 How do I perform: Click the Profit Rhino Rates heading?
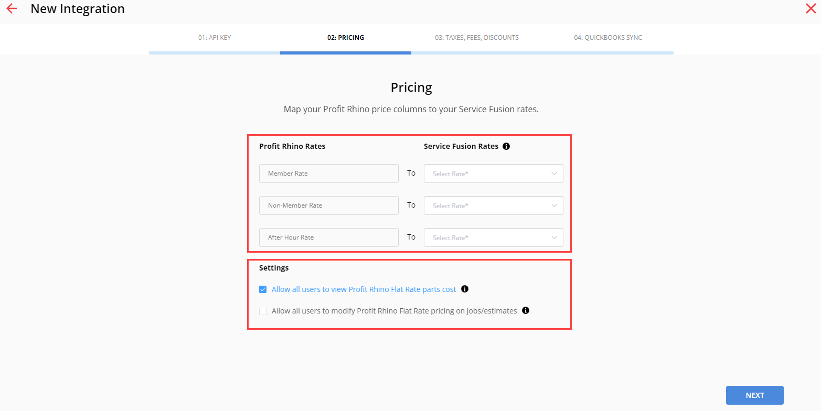tap(292, 146)
